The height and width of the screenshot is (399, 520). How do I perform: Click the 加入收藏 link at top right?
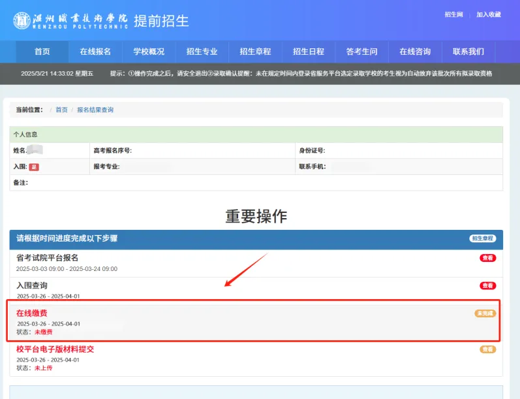[489, 14]
